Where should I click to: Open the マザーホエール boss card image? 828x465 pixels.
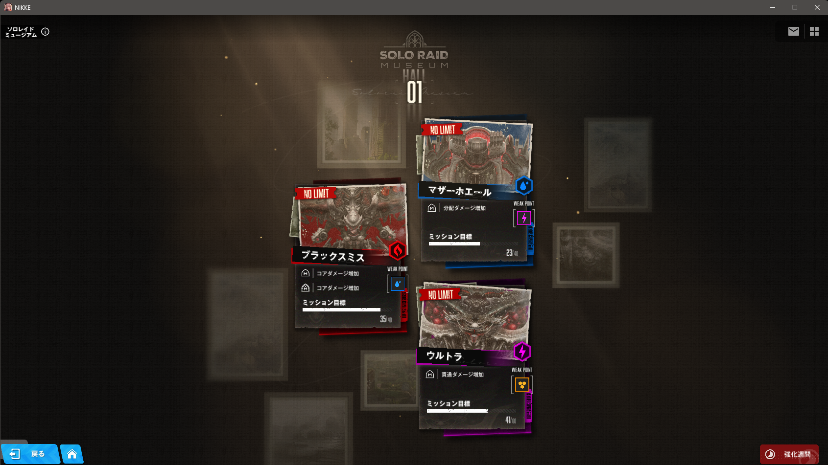point(477,152)
